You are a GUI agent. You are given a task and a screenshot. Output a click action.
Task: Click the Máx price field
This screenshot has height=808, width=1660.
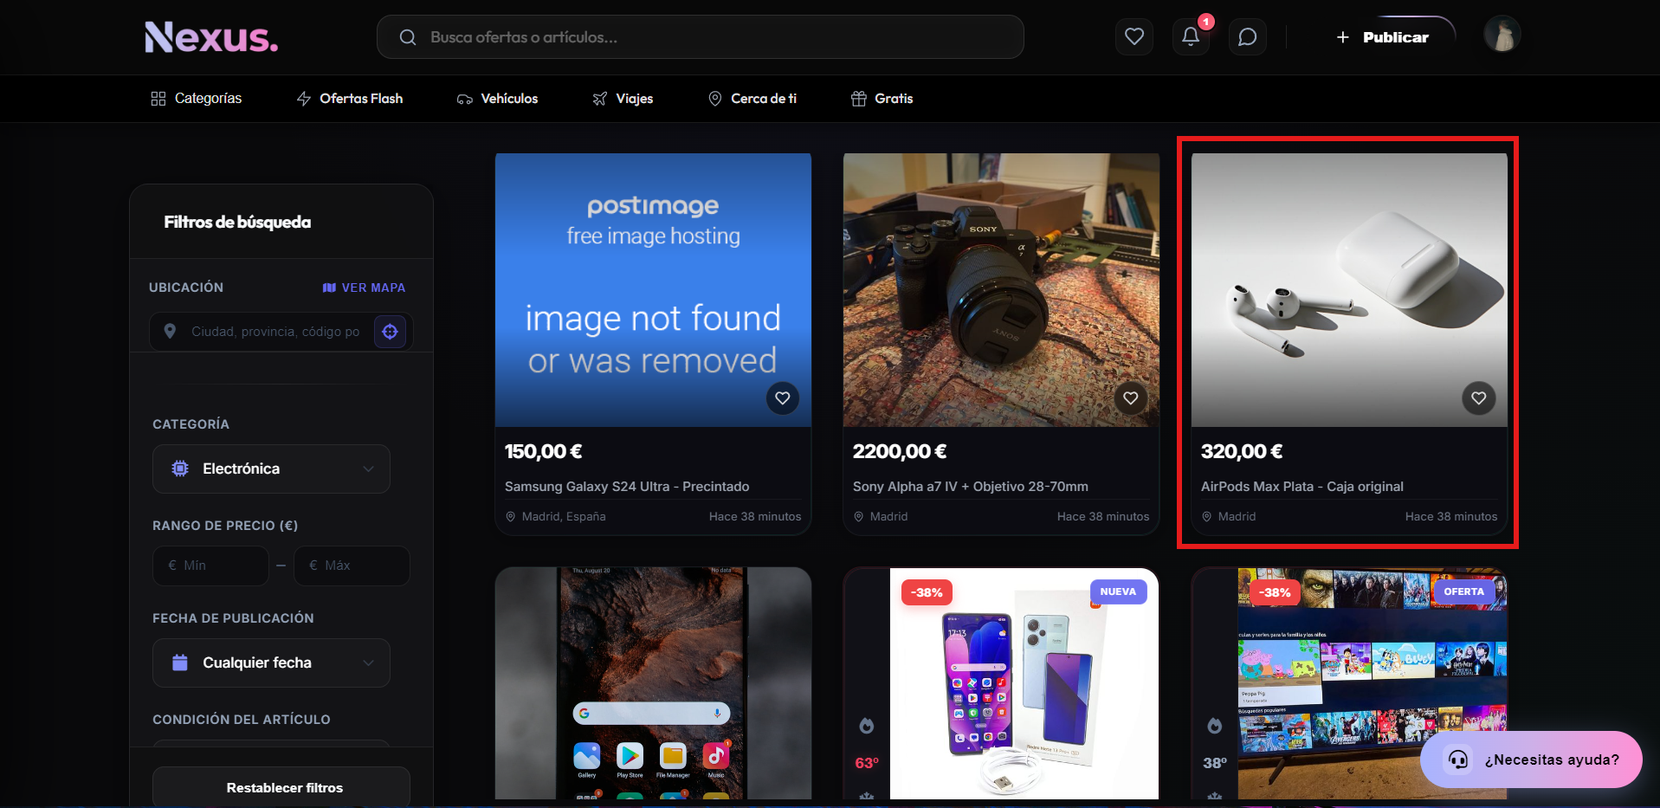352,566
